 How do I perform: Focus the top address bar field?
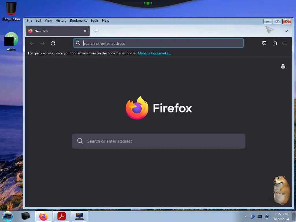pos(159,43)
